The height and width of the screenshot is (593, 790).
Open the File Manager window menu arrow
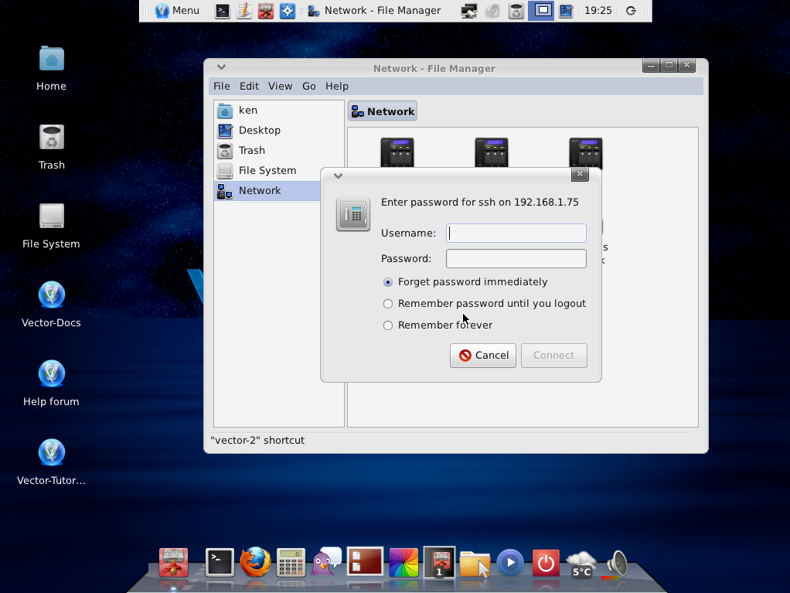point(221,67)
